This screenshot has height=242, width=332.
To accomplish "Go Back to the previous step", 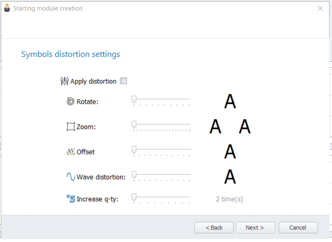I will (214, 228).
